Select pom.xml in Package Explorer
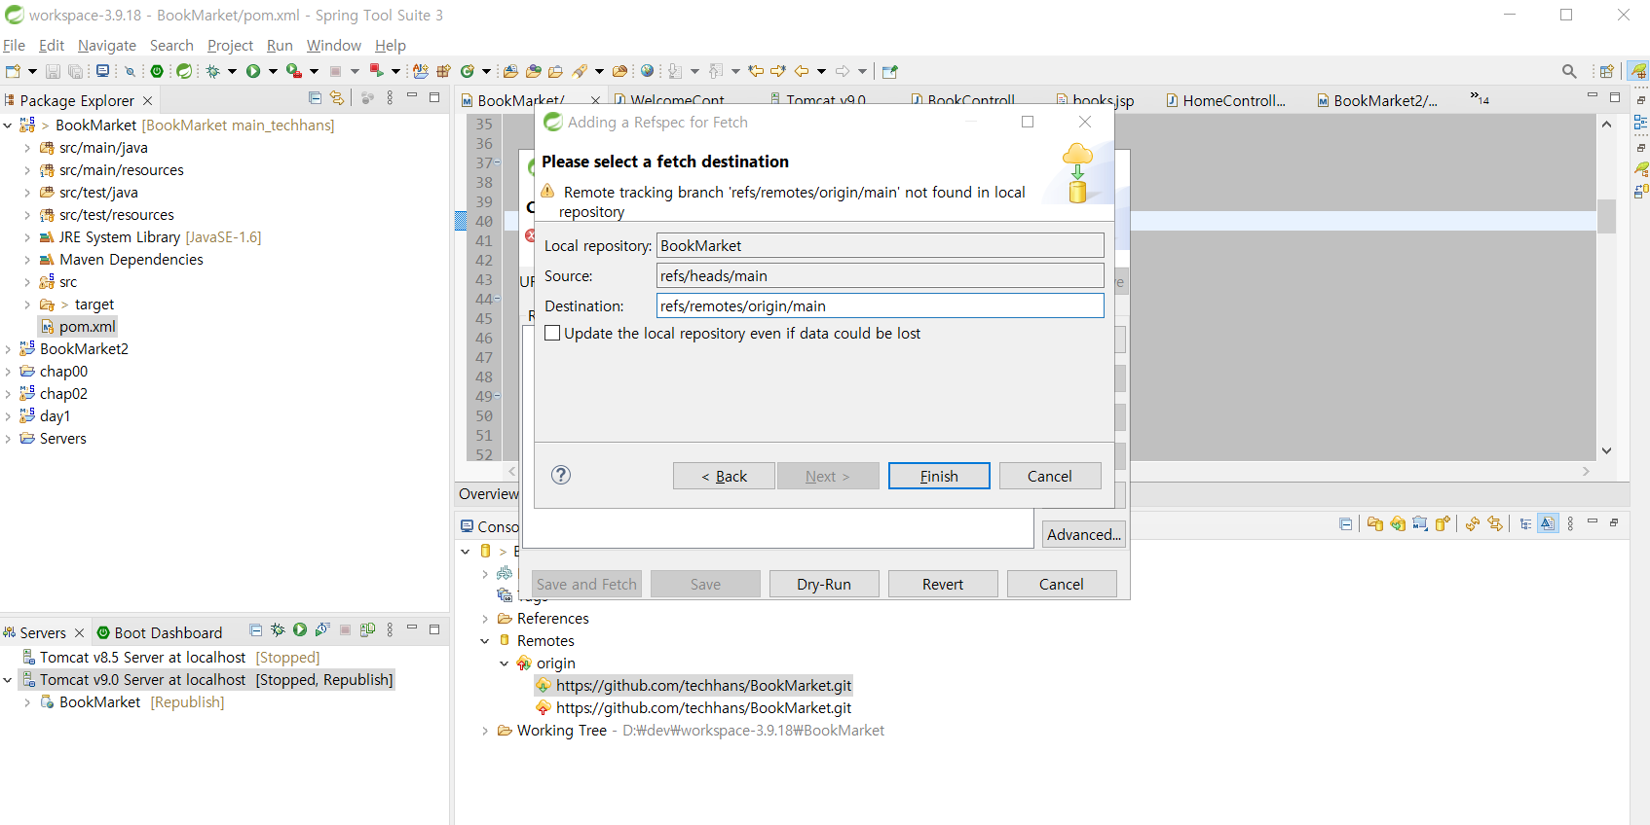1650x825 pixels. (x=78, y=327)
